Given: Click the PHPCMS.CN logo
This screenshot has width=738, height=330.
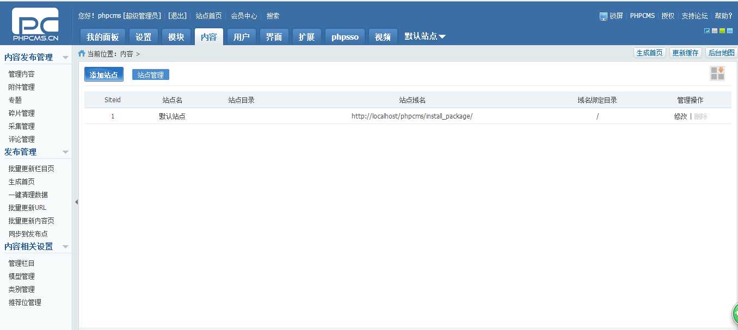Looking at the screenshot, I should [35, 24].
